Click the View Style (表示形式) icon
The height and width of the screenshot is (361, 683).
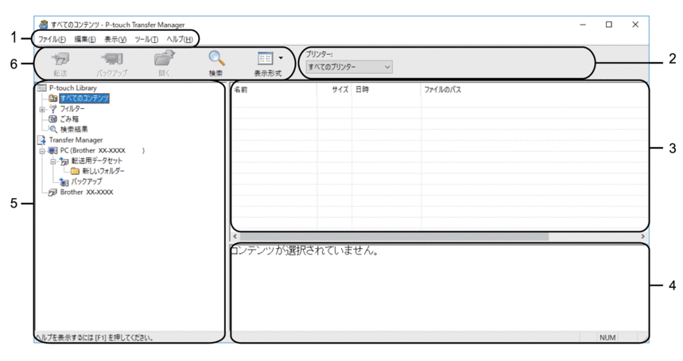click(x=265, y=59)
